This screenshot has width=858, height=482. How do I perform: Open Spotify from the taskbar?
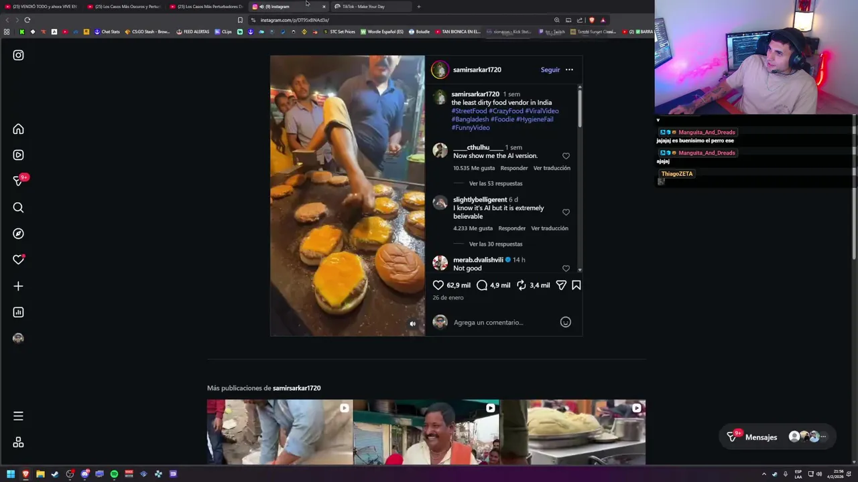114,474
